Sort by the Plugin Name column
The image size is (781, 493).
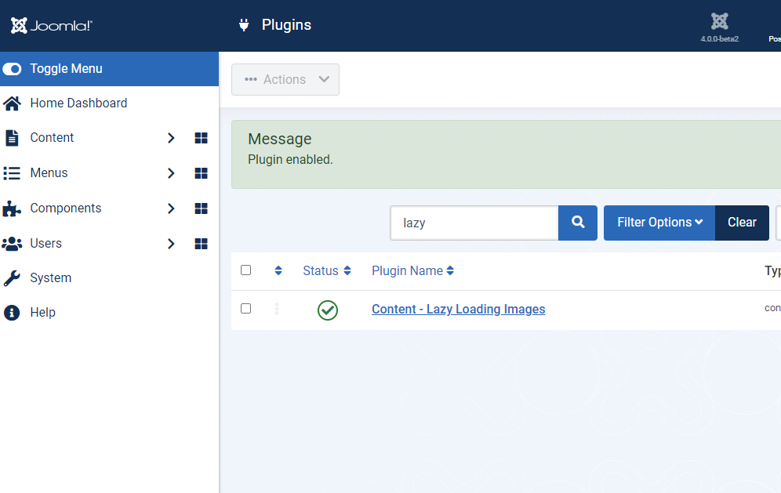click(413, 270)
